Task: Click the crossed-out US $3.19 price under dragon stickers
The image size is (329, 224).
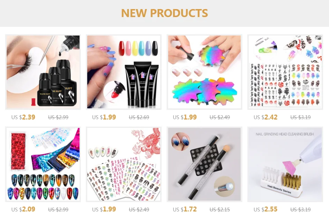Action: pos(300,117)
